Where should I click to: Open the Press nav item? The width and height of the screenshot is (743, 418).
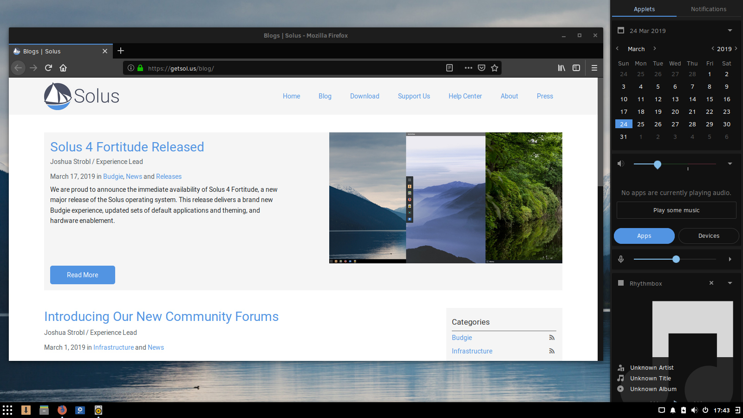545,96
